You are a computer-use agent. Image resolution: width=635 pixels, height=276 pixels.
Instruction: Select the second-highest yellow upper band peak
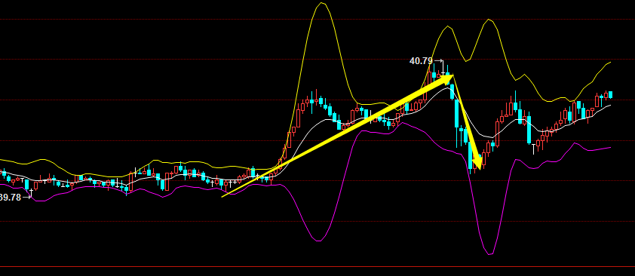(489, 20)
